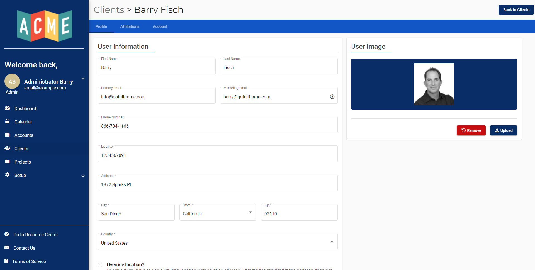Open Setup from the sidebar
This screenshot has height=270, width=535.
coord(44,175)
